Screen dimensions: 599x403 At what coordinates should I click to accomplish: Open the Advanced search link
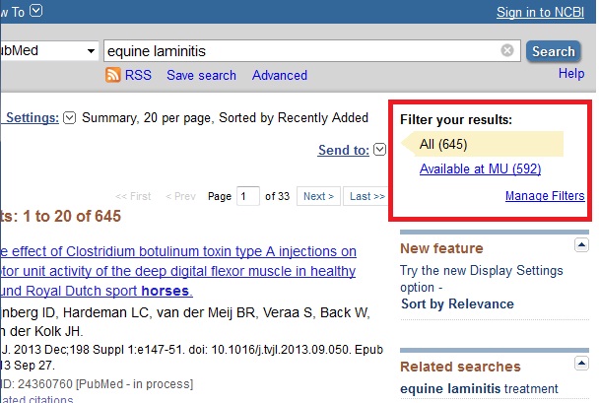coord(280,75)
